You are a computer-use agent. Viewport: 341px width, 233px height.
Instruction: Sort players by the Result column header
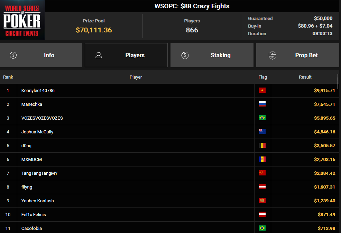point(305,77)
